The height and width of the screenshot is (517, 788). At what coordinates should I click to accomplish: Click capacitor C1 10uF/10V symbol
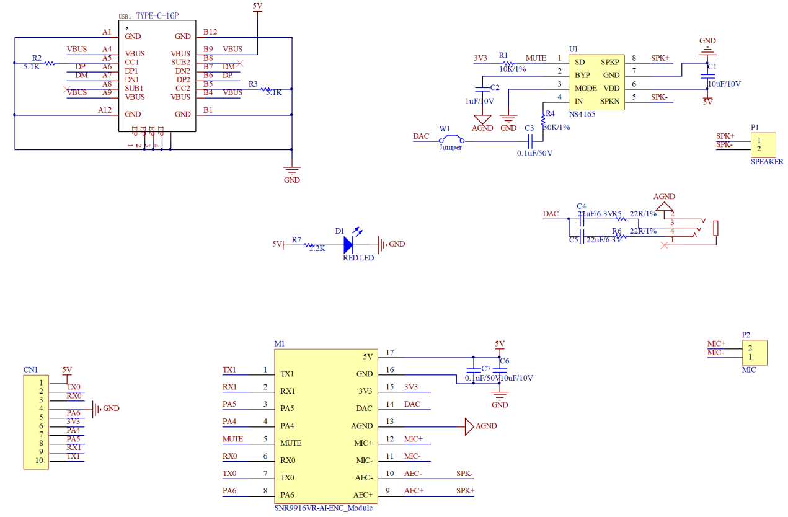[706, 76]
